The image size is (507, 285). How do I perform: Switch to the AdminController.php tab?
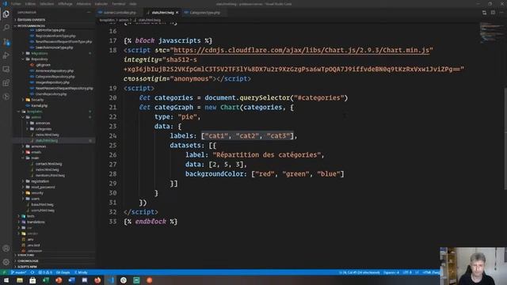point(119,13)
